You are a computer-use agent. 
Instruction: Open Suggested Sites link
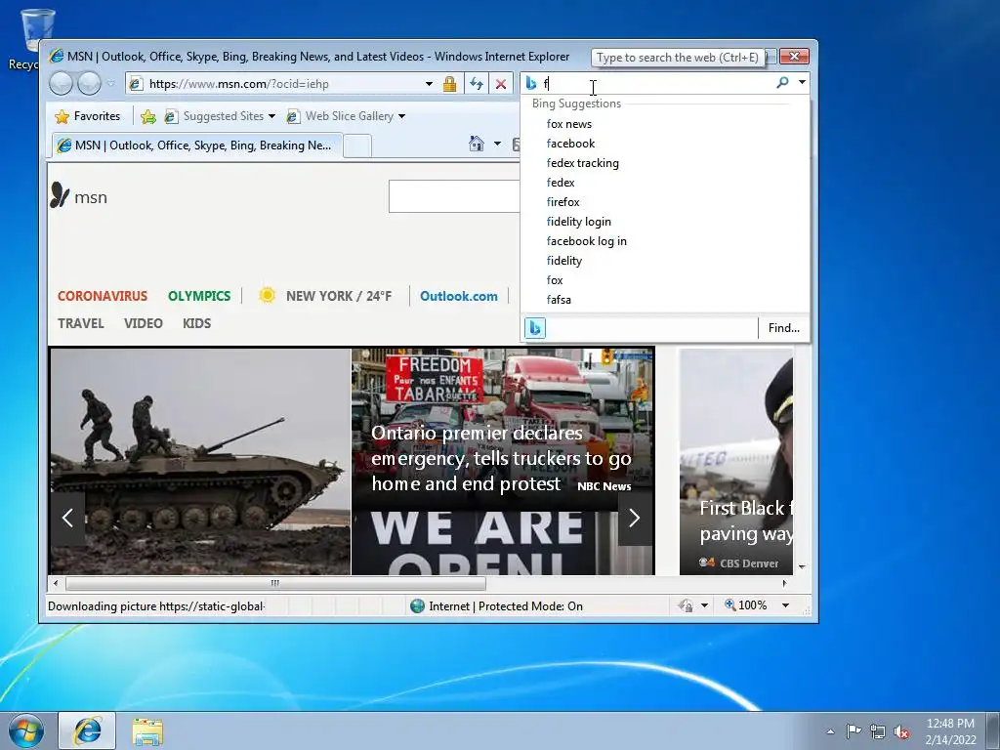214,116
